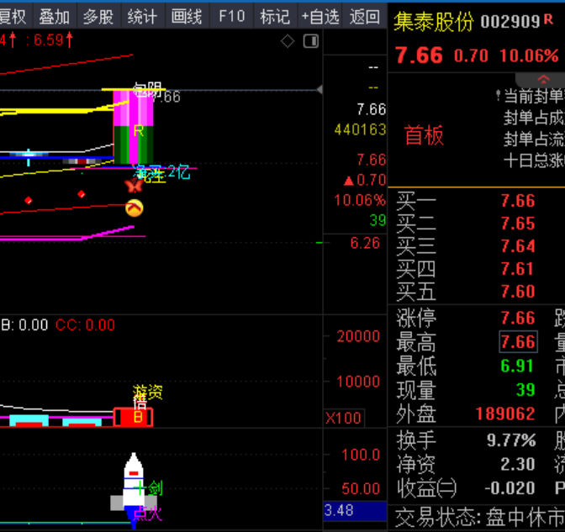The width and height of the screenshot is (565, 532).
Task: Click the butterfly marker on chart
Action: tap(134, 186)
